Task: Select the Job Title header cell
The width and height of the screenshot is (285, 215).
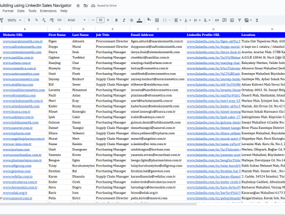Action: (x=112, y=35)
